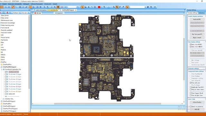
Task: Click the external link toolbar icon
Action: tap(26, 7)
